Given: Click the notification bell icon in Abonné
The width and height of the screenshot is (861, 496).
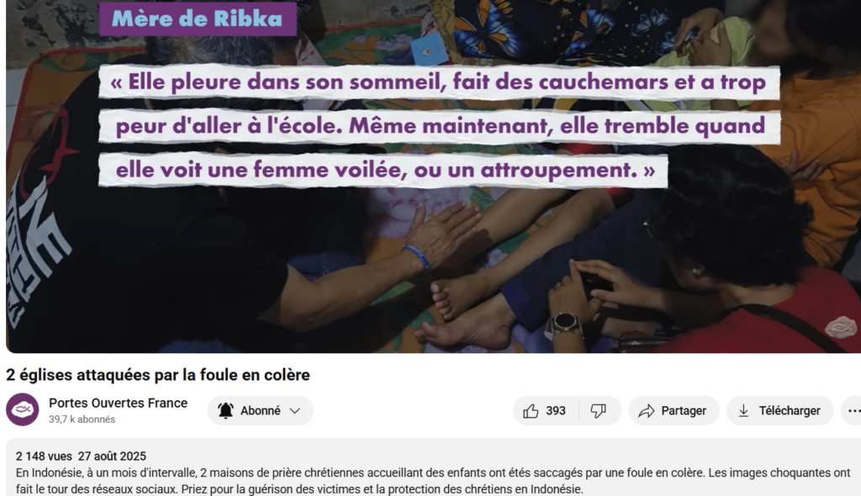Looking at the screenshot, I should click(x=225, y=411).
